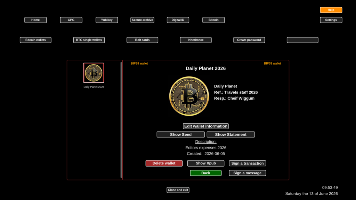Show the wallet Xpub

pyautogui.click(x=206, y=163)
